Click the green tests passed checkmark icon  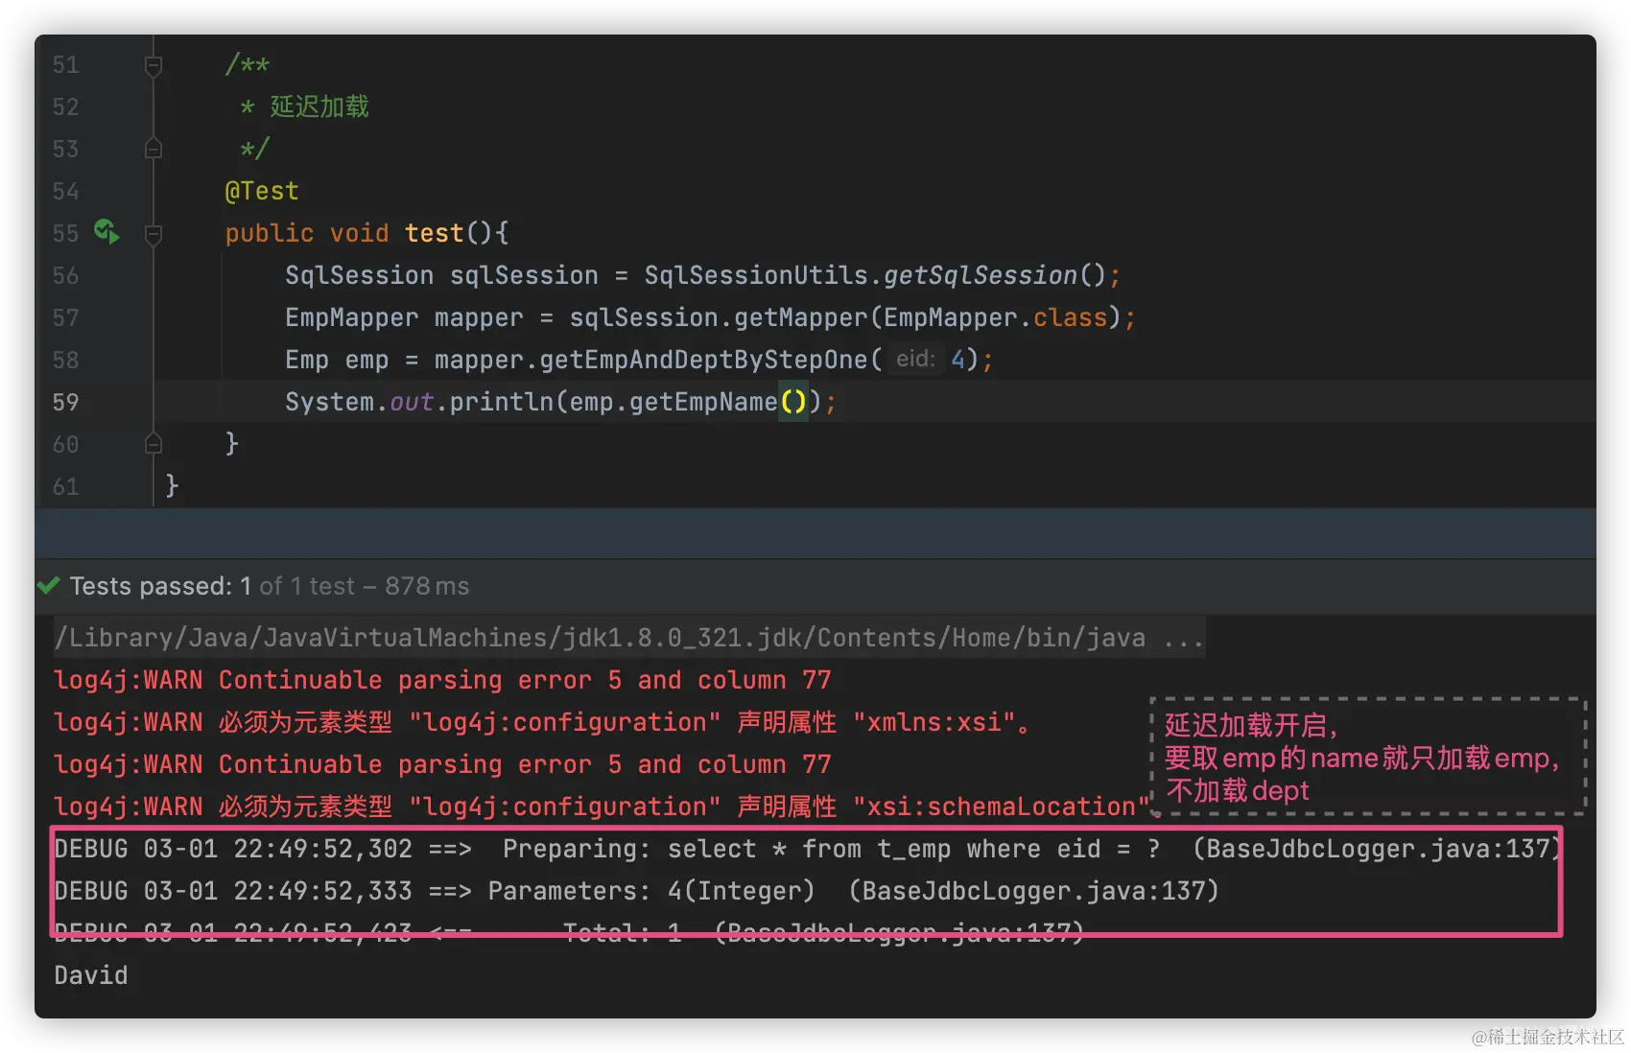pos(49,585)
